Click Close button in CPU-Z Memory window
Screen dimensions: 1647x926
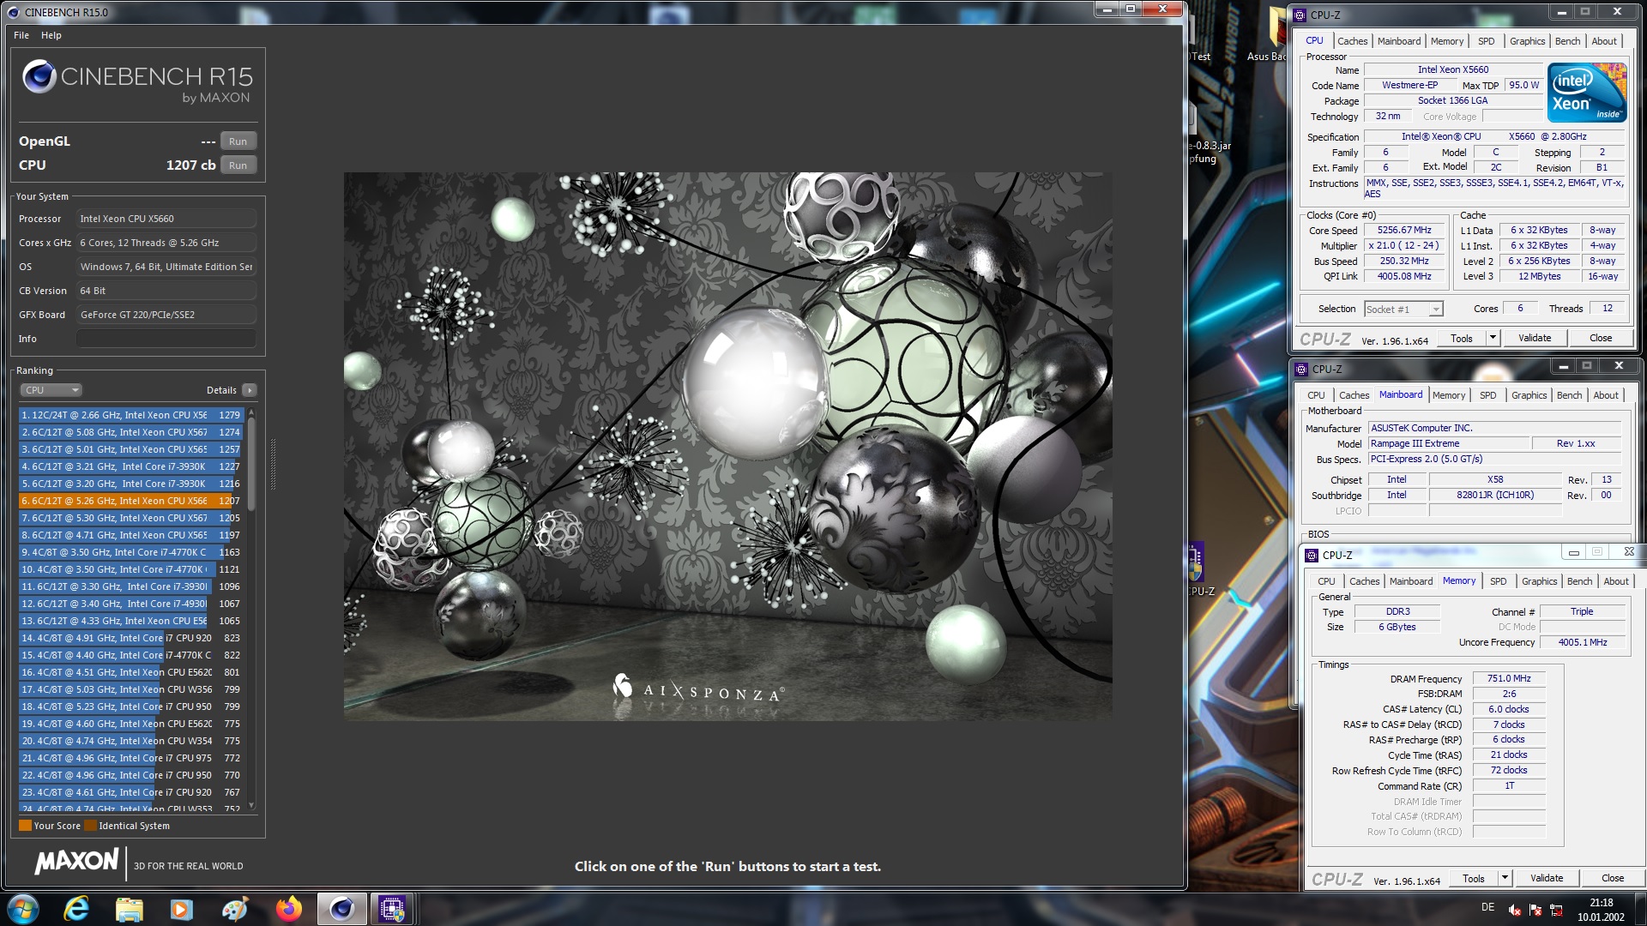click(1613, 878)
